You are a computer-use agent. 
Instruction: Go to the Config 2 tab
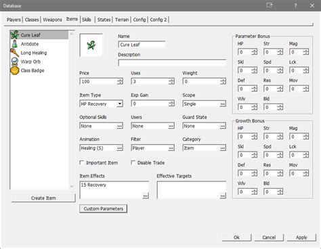(x=158, y=20)
